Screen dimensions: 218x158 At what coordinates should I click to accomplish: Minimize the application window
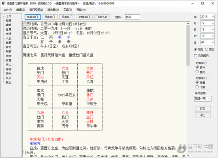pos(193,3)
